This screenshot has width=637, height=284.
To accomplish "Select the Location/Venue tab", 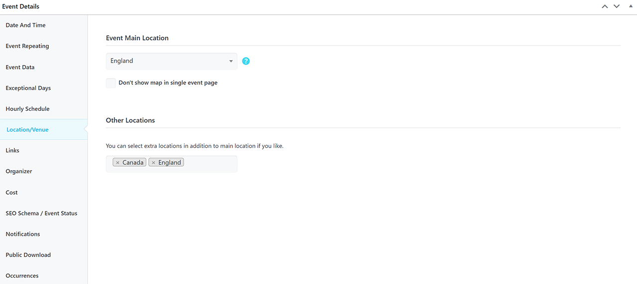I will (27, 130).
